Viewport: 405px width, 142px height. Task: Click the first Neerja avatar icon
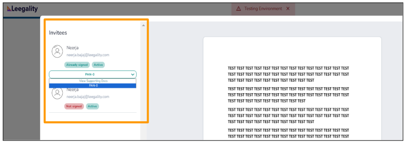point(57,51)
